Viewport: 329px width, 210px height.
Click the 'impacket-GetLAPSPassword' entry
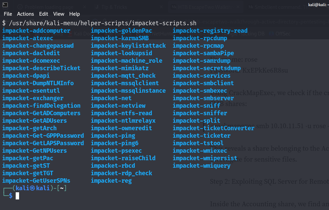tap(43, 143)
